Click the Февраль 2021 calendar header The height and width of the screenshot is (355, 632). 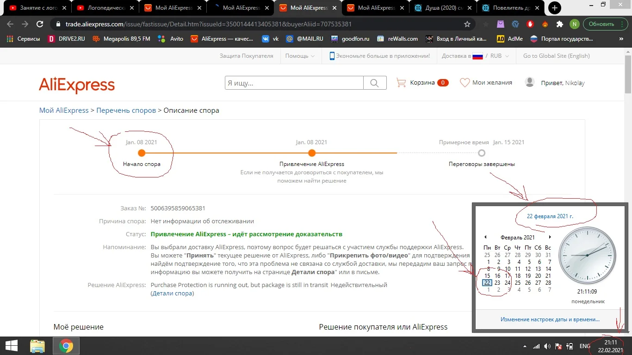[x=517, y=237]
